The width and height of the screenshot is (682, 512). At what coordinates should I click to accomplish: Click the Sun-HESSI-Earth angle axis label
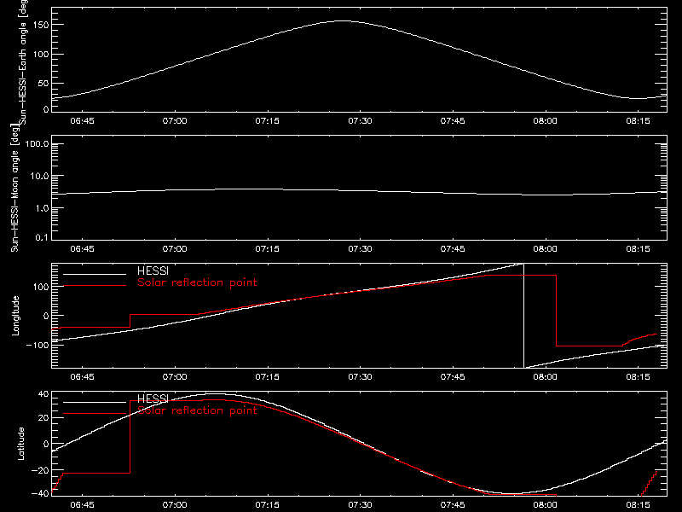tap(23, 62)
